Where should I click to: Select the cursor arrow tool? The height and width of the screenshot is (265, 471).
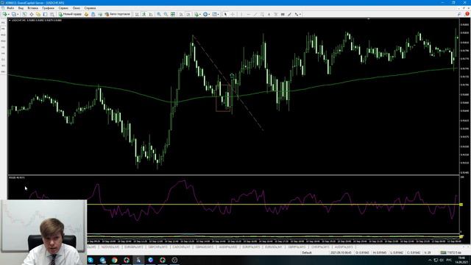(225, 14)
